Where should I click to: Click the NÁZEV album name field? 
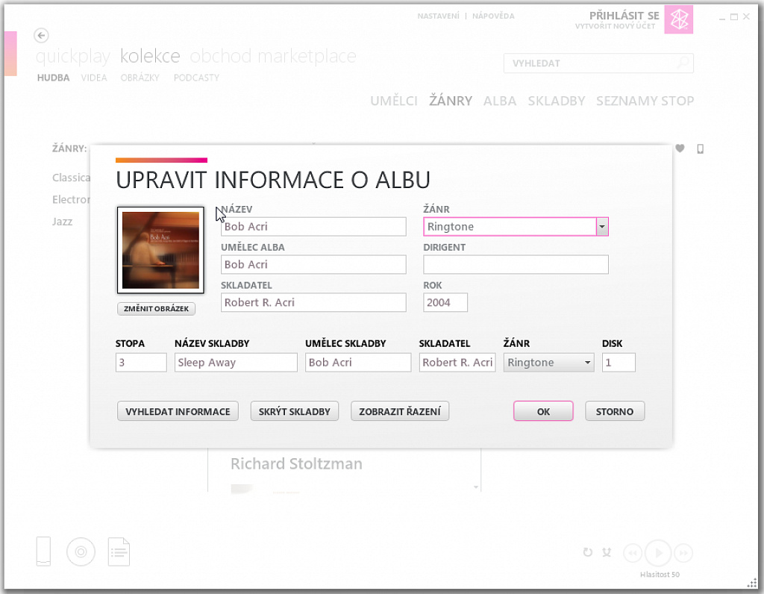tap(313, 227)
